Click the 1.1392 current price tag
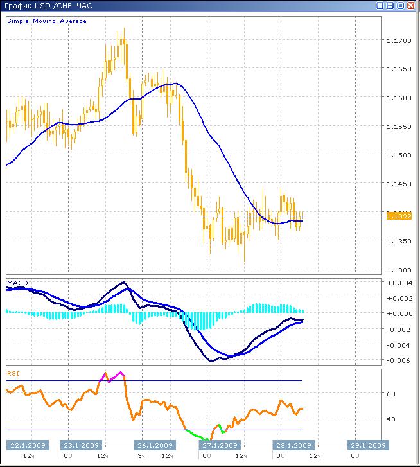The image size is (420, 467). 398,216
